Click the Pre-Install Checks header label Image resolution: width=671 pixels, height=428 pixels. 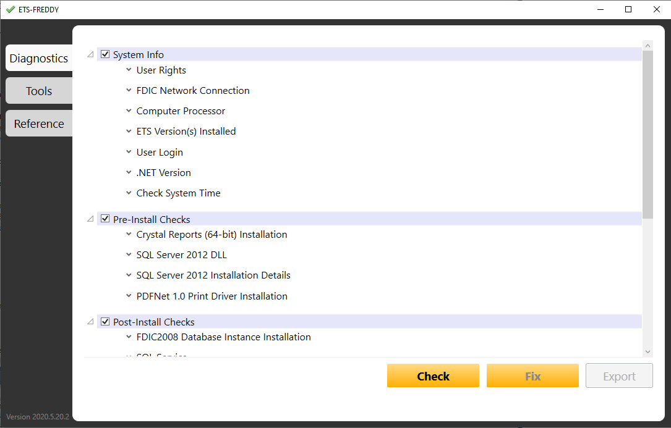coord(152,219)
